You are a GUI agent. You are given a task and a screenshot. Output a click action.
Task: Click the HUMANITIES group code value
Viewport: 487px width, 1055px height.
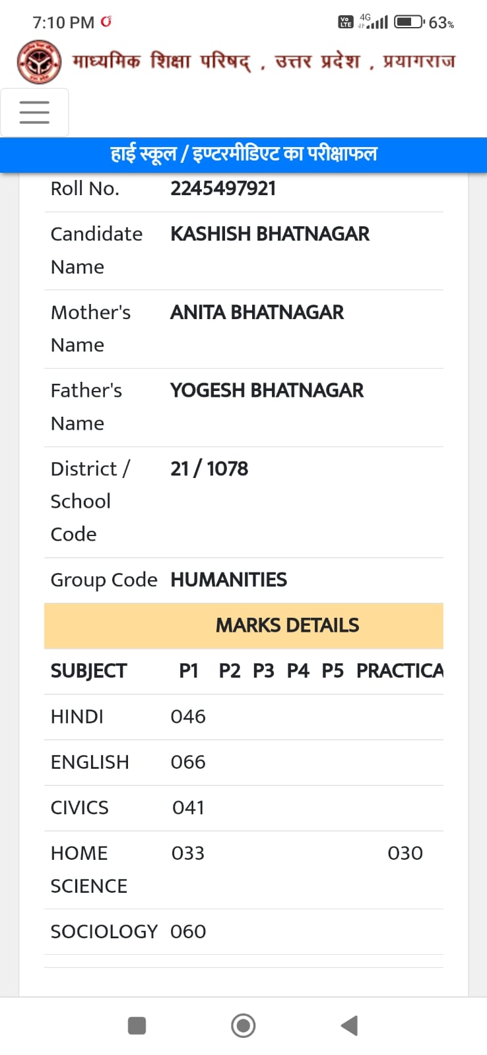(x=228, y=580)
